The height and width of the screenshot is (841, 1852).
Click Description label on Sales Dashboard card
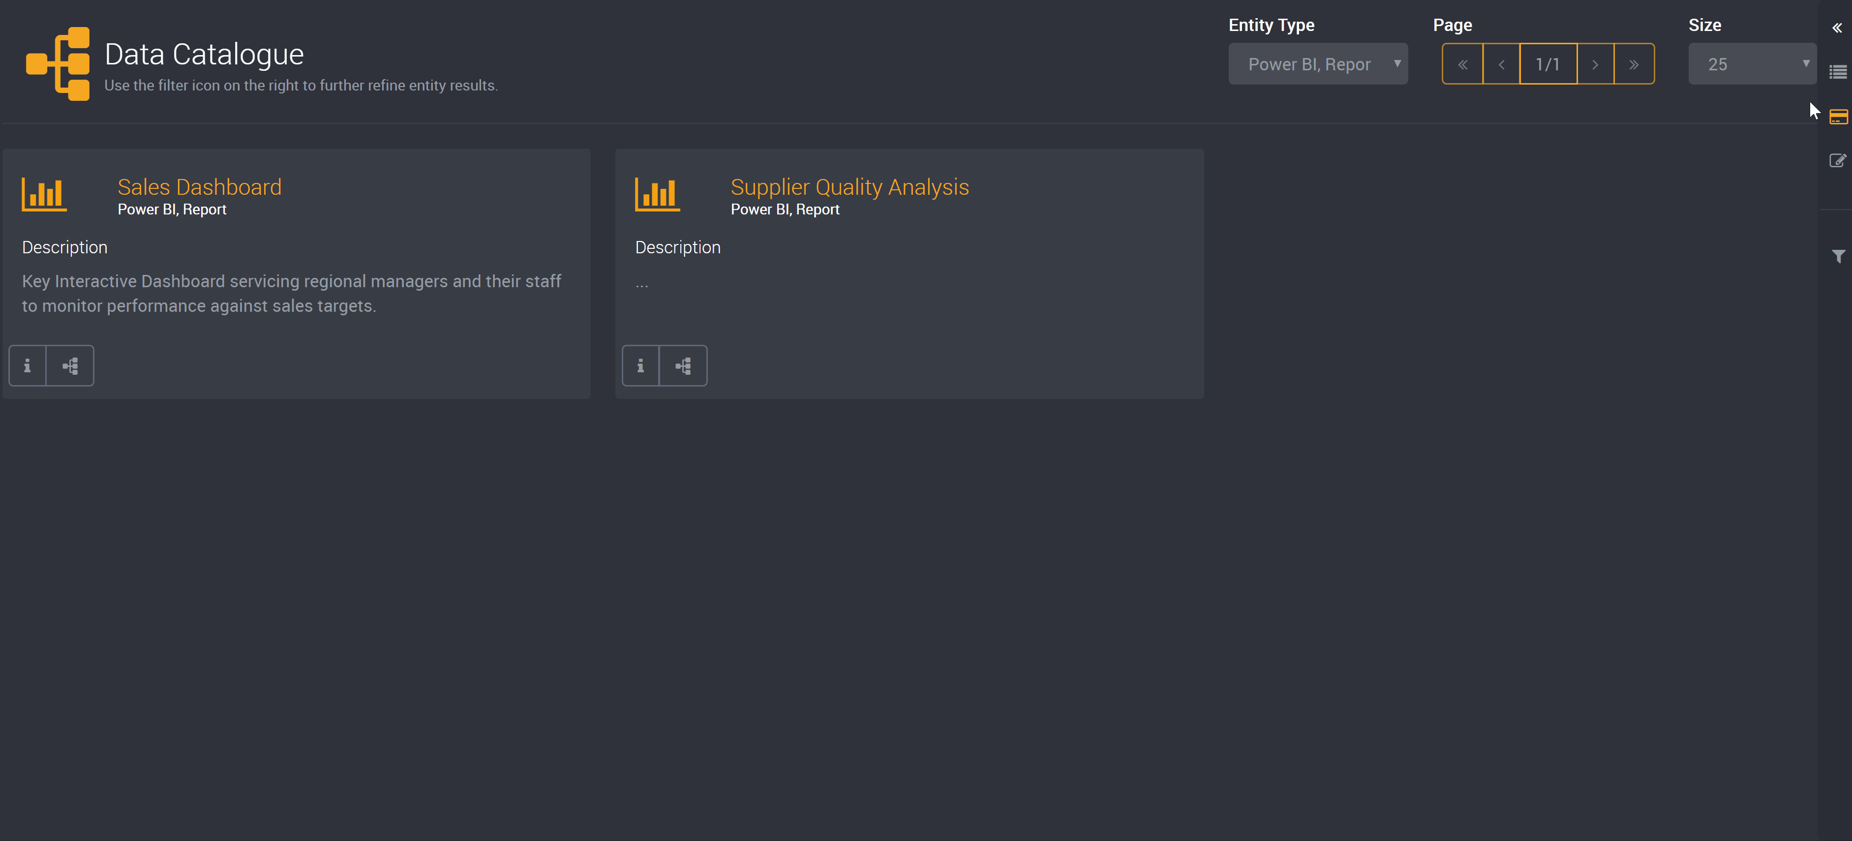point(65,247)
